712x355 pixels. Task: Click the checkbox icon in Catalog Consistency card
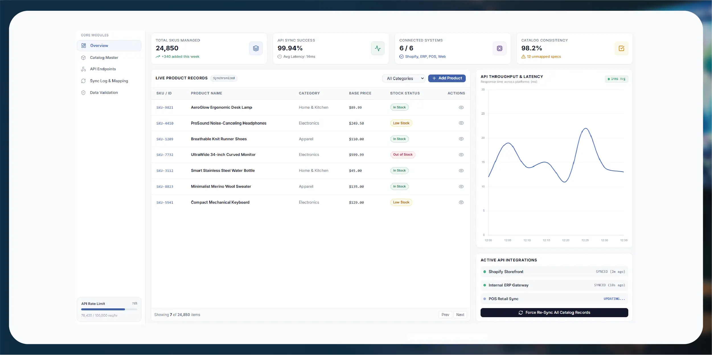[x=621, y=48]
